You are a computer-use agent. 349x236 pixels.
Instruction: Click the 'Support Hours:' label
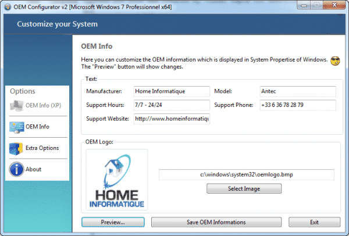pyautogui.click(x=105, y=105)
